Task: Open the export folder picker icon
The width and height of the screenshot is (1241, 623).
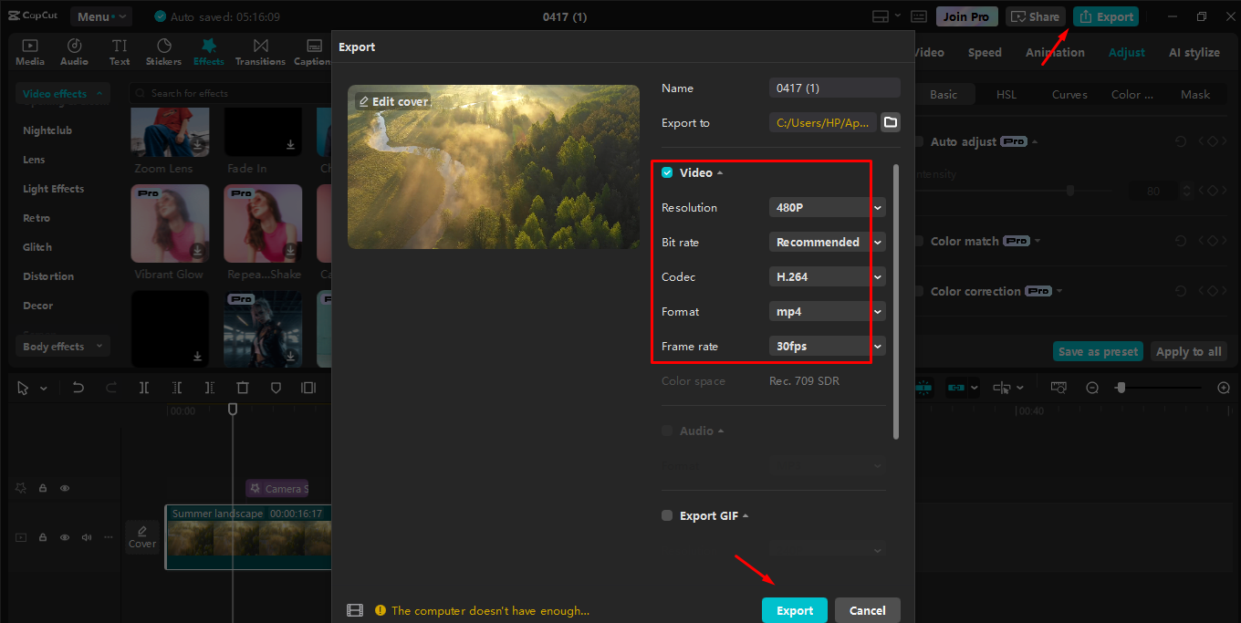Action: [x=890, y=121]
